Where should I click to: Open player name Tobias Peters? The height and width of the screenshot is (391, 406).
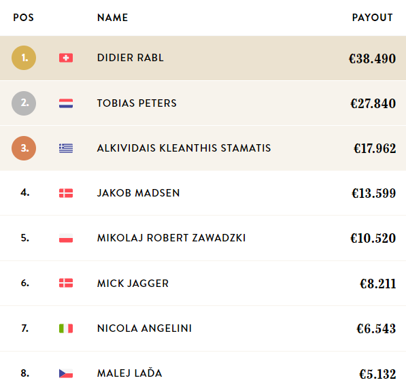[137, 103]
